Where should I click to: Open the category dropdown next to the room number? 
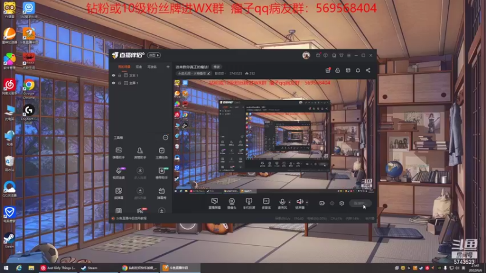coord(221,73)
